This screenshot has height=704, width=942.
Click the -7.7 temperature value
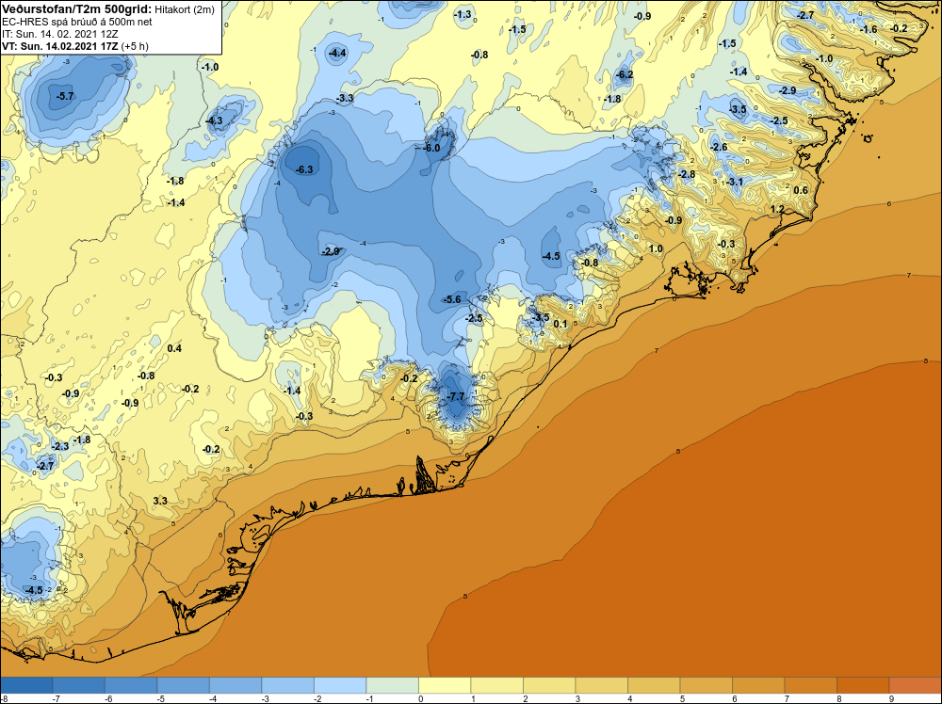click(457, 397)
